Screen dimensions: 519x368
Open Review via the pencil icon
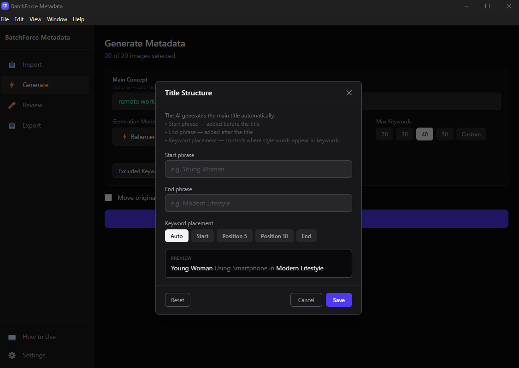(11, 105)
